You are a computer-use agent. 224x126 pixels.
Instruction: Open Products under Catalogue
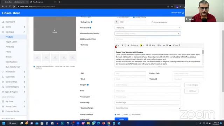coord(9,37)
